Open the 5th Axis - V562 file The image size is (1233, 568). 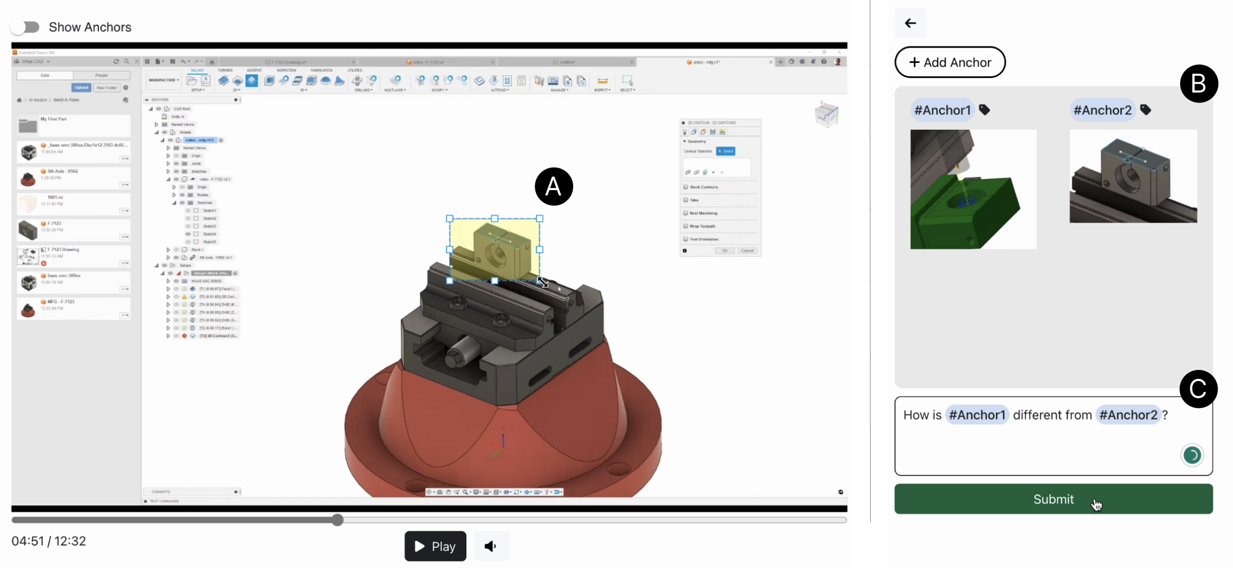[x=74, y=178]
